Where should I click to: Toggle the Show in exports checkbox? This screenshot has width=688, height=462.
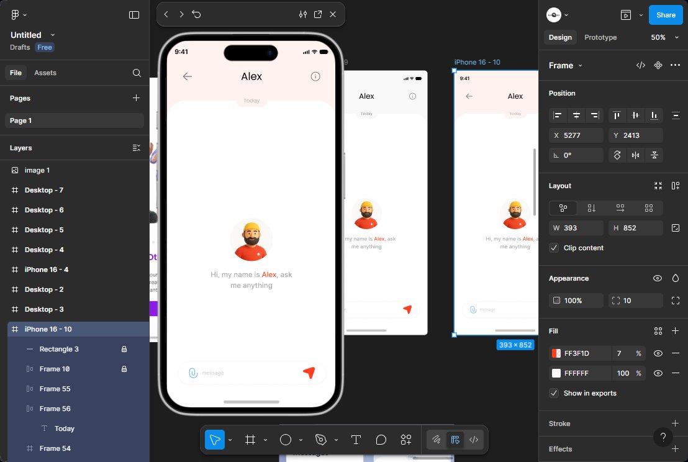pyautogui.click(x=554, y=393)
